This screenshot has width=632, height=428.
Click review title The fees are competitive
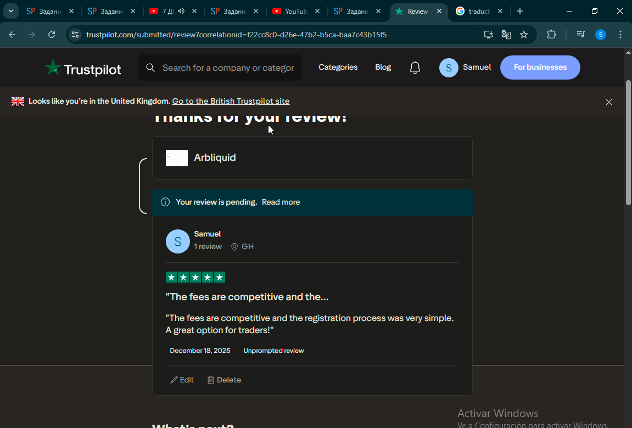click(x=247, y=297)
